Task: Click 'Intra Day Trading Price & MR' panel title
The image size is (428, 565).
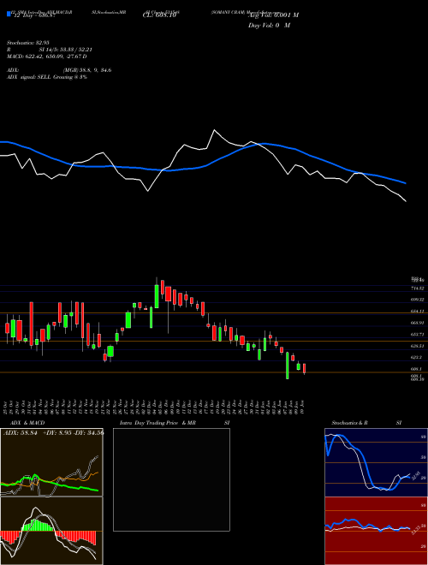Action: (x=158, y=423)
